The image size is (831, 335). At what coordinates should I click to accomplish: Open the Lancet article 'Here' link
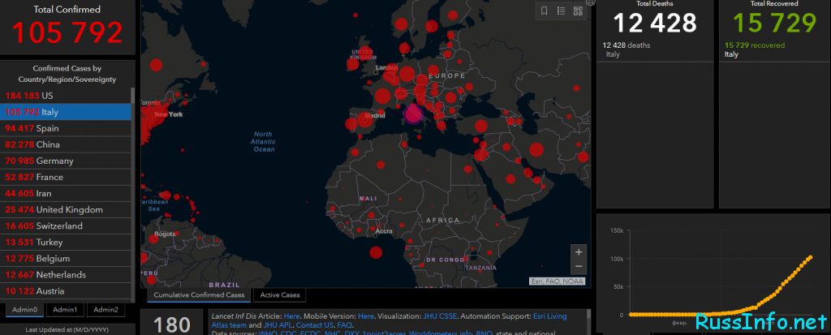(292, 316)
